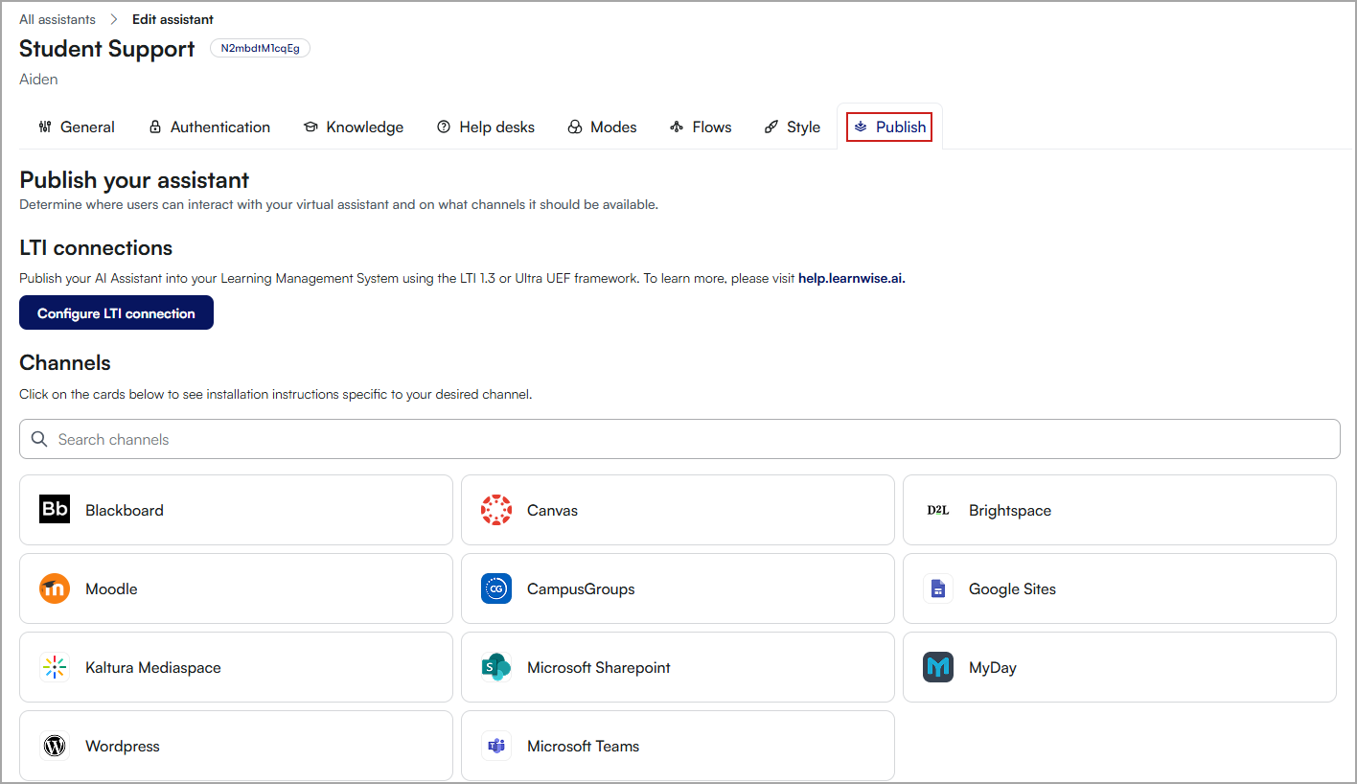Click the CampusGroups logo icon
The width and height of the screenshot is (1357, 784).
pos(496,588)
